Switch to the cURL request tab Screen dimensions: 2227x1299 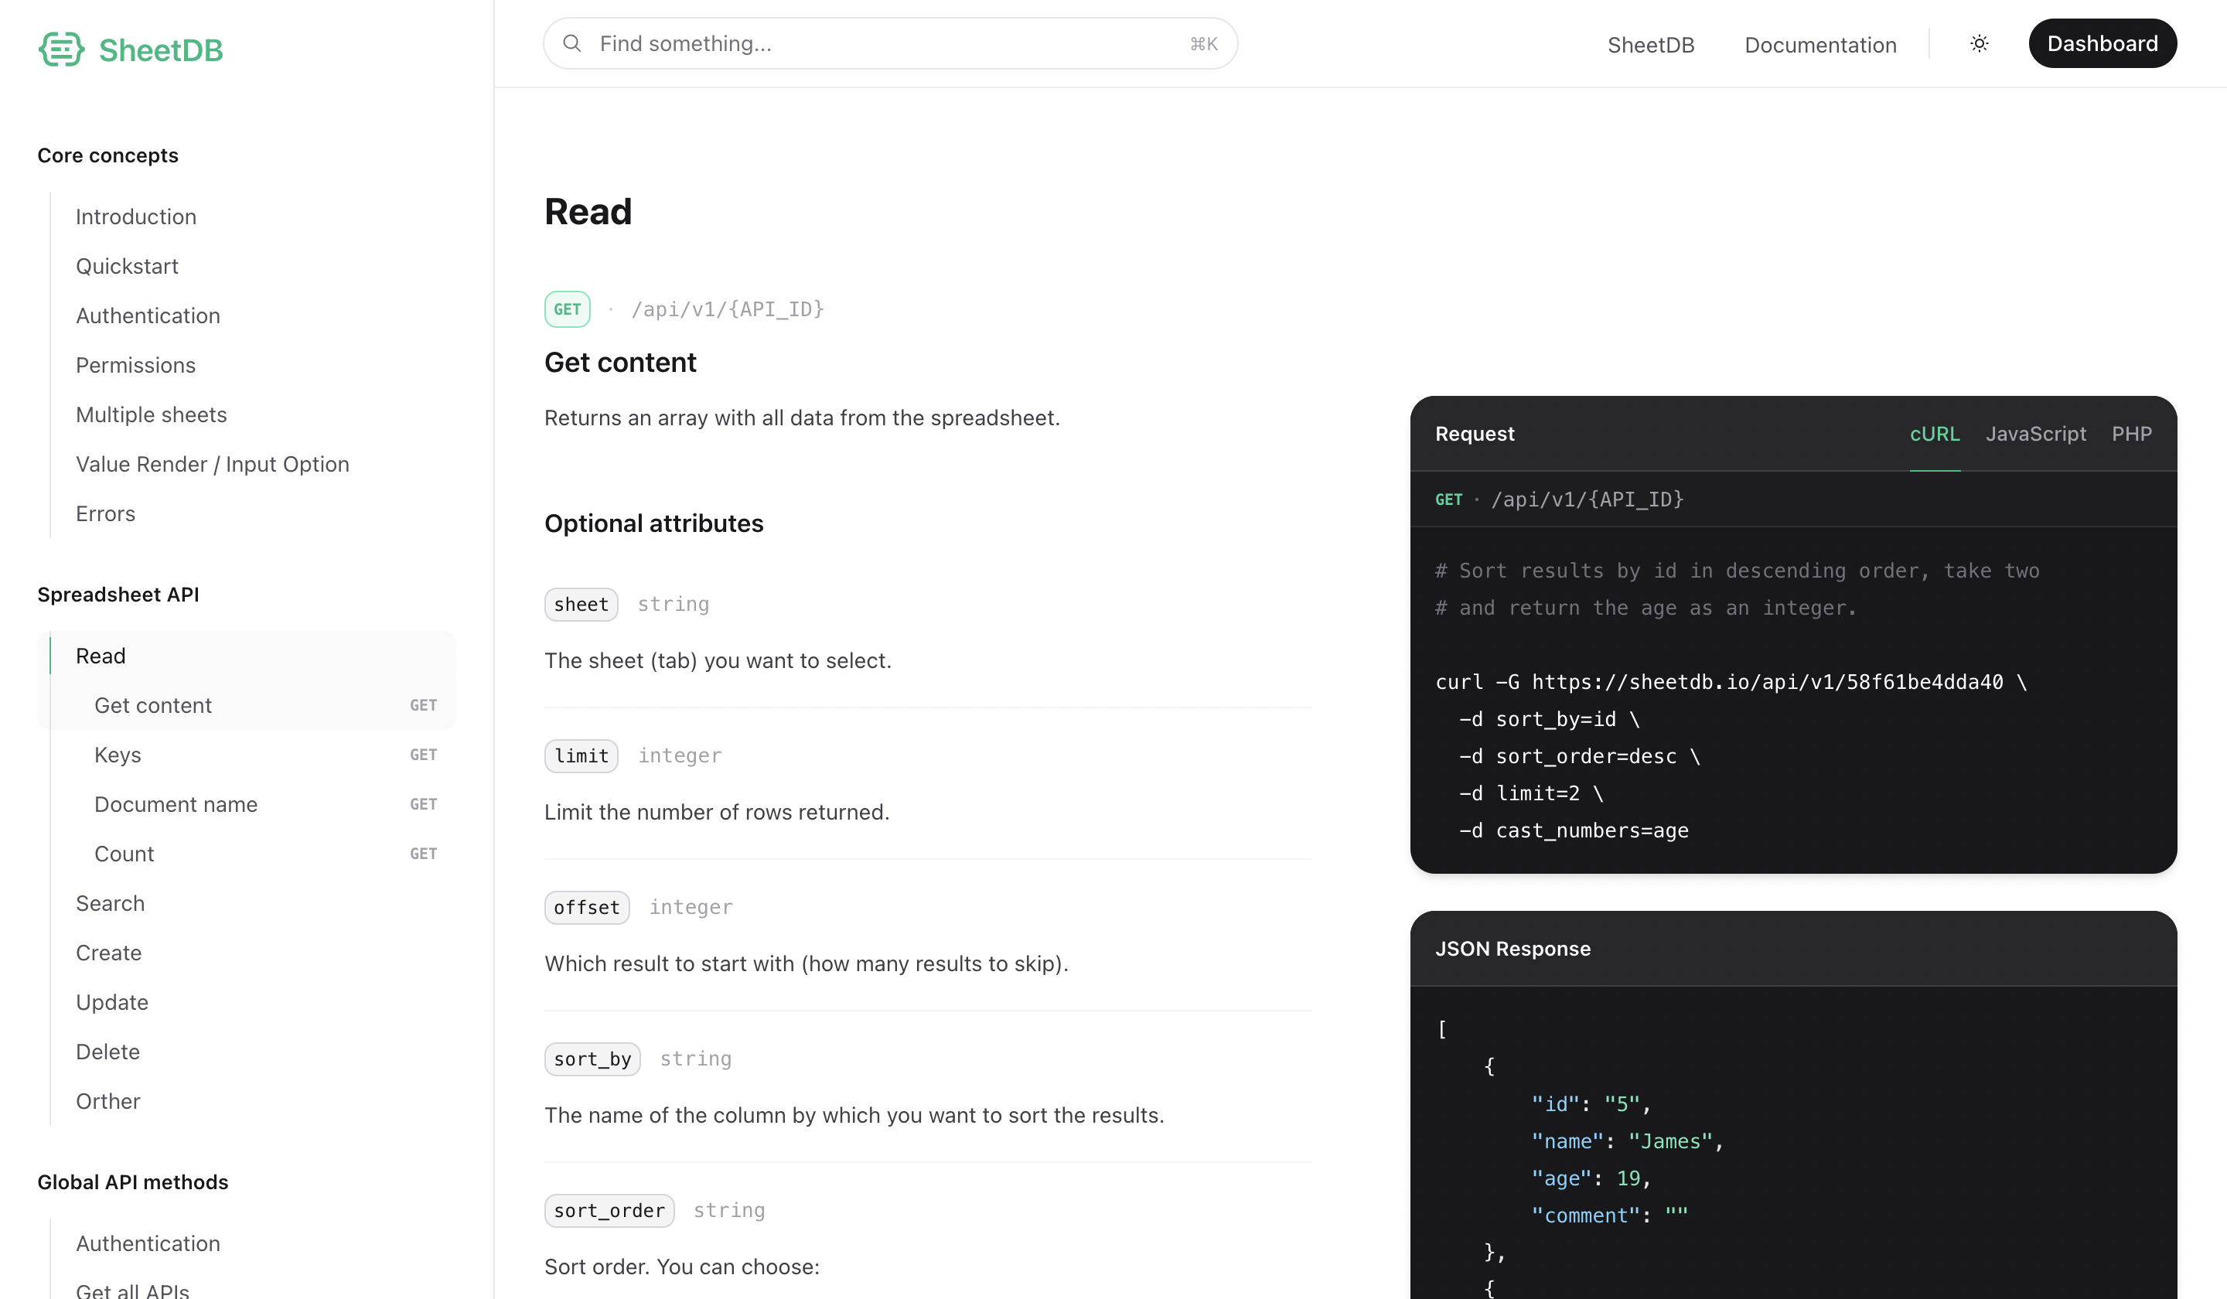pyautogui.click(x=1935, y=434)
